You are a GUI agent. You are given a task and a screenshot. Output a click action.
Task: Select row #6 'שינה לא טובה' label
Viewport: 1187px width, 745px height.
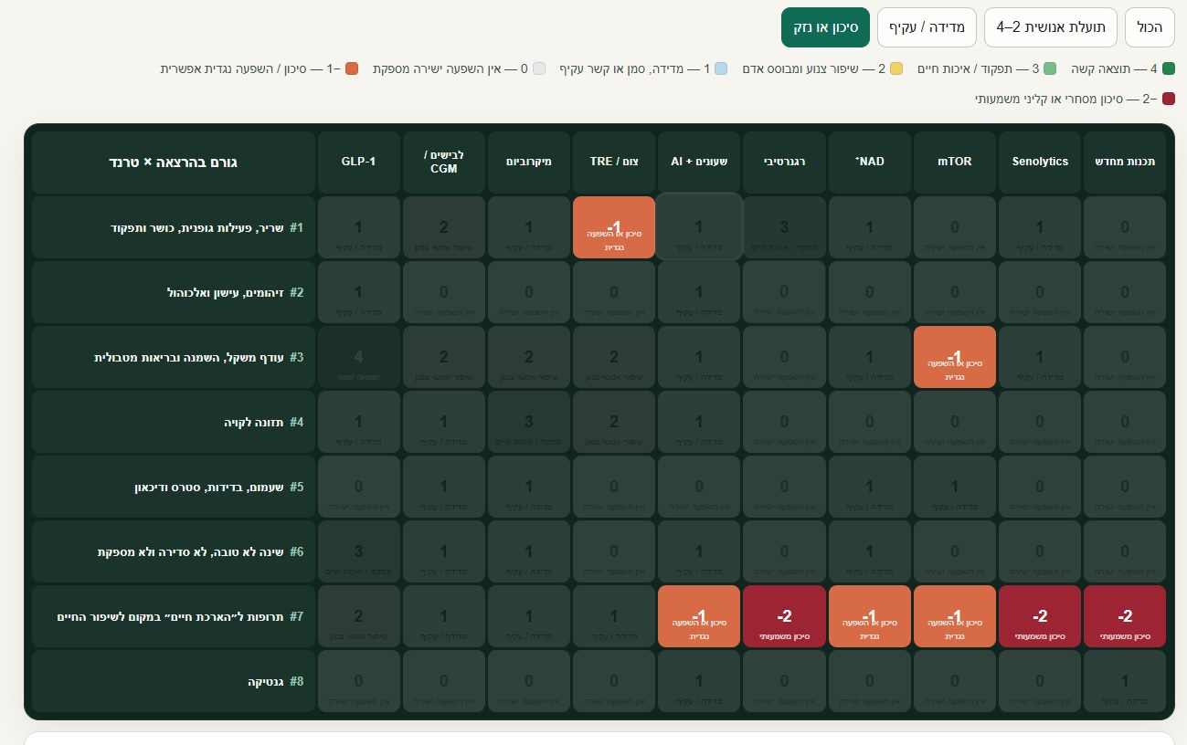click(x=173, y=551)
